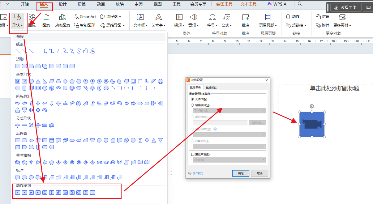
Task: Insert a SmartArt graphic
Action: point(85,17)
